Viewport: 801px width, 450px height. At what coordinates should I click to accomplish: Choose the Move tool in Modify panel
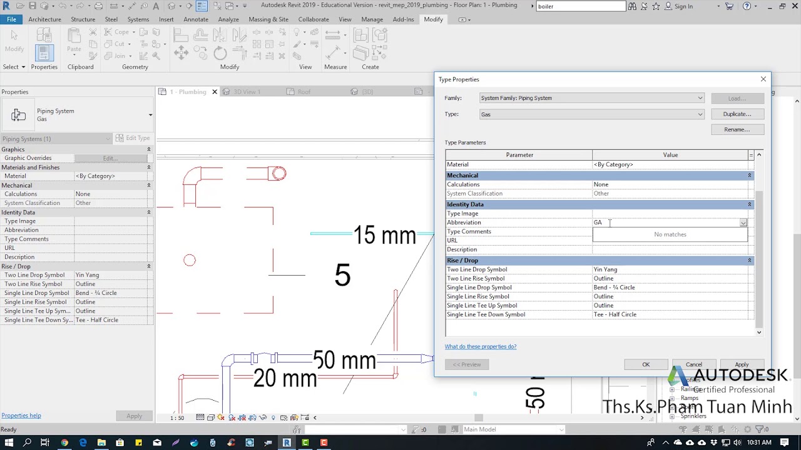coord(181,52)
